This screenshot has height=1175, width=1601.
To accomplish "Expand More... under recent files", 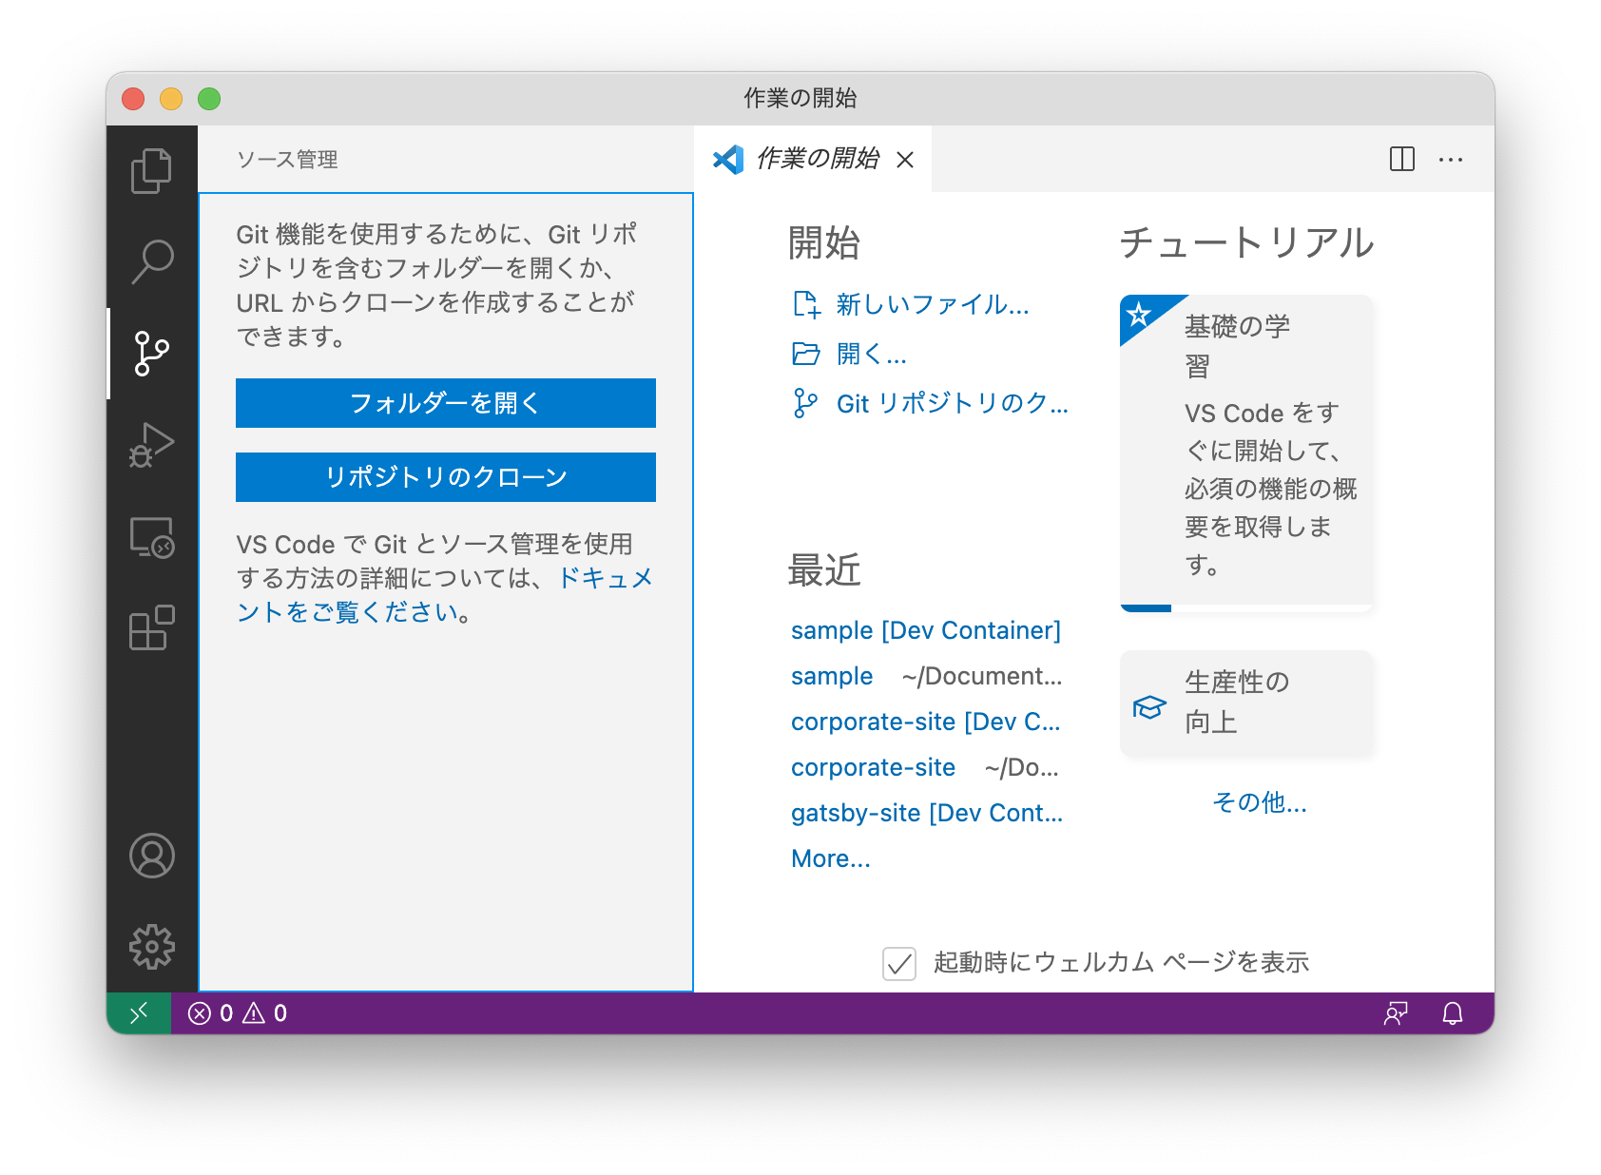I will tap(829, 857).
